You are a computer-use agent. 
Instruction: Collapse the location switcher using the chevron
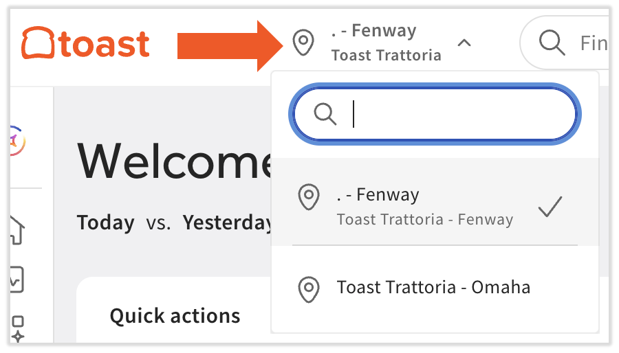464,43
